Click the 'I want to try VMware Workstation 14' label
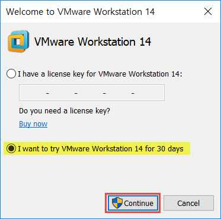The width and height of the screenshot is (221, 219). tap(101, 148)
